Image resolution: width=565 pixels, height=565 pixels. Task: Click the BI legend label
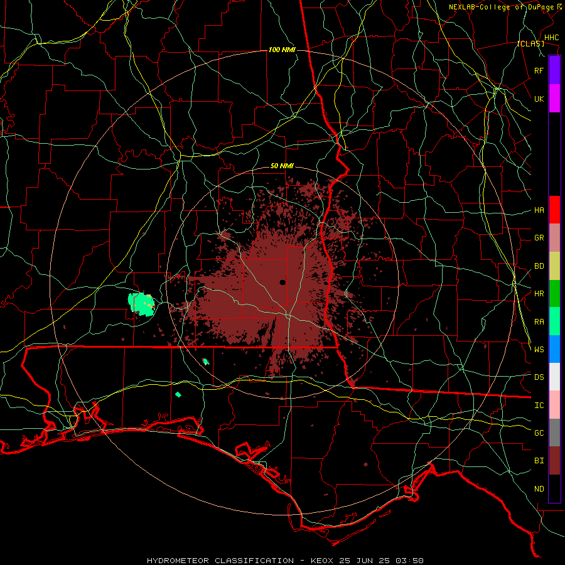(x=539, y=461)
